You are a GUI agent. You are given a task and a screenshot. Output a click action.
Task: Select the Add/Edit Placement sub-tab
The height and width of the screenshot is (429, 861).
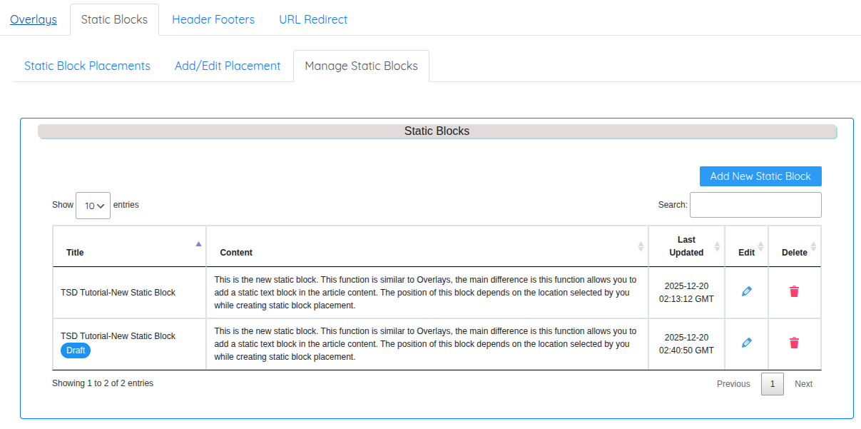(x=228, y=66)
